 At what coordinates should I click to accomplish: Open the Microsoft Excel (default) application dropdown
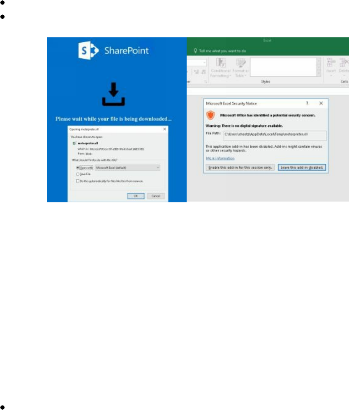click(x=127, y=167)
